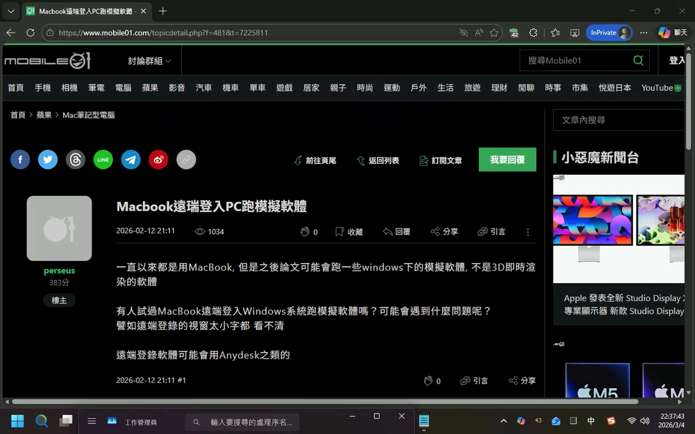The image size is (695, 434).
Task: Open the tab search chevron dropdown
Action: 11,11
